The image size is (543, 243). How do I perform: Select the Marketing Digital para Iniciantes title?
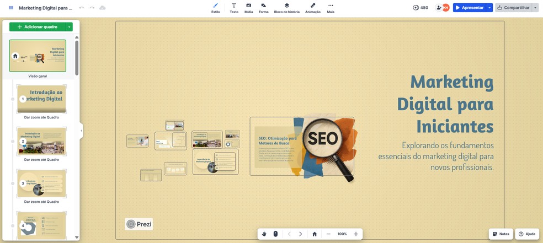[x=445, y=104]
